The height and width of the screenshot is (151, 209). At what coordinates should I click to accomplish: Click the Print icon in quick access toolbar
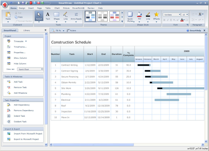click(27, 3)
